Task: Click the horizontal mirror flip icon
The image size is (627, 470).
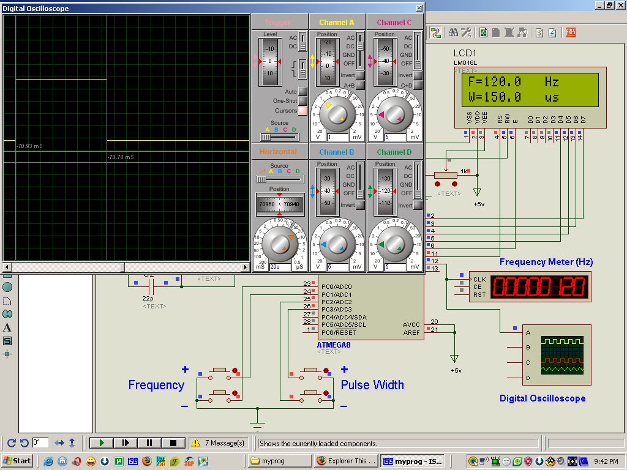Action: (59, 442)
